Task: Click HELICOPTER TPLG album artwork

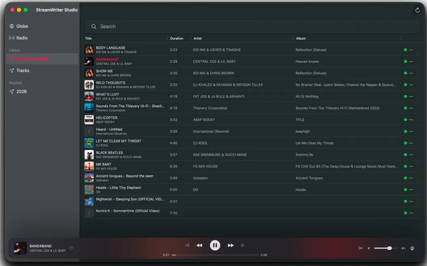Action: point(89,120)
